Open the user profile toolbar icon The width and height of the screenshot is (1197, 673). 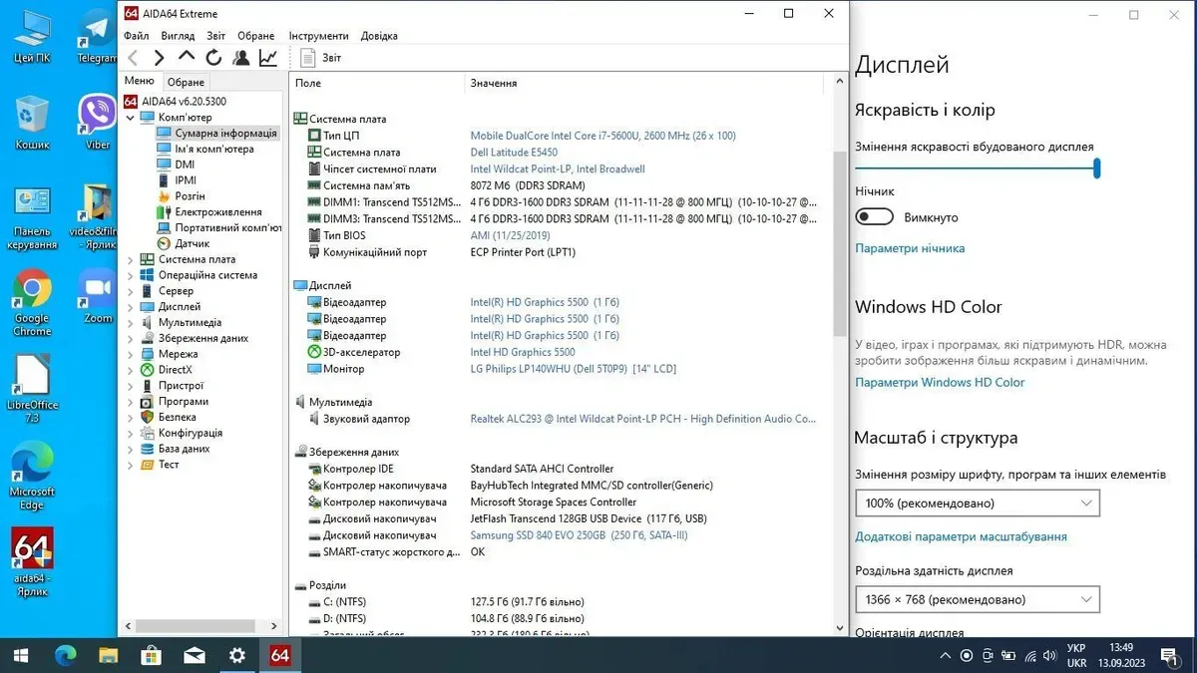(240, 58)
